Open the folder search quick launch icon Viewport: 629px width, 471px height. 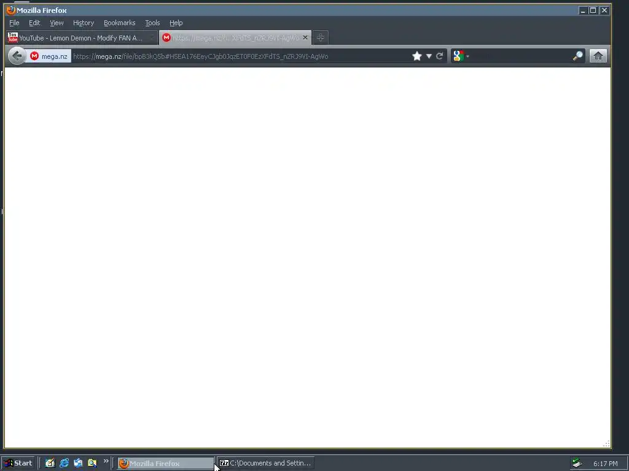(x=92, y=463)
